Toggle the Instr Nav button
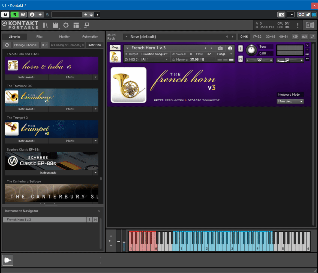The height and width of the screenshot is (273, 318). pos(95,45)
